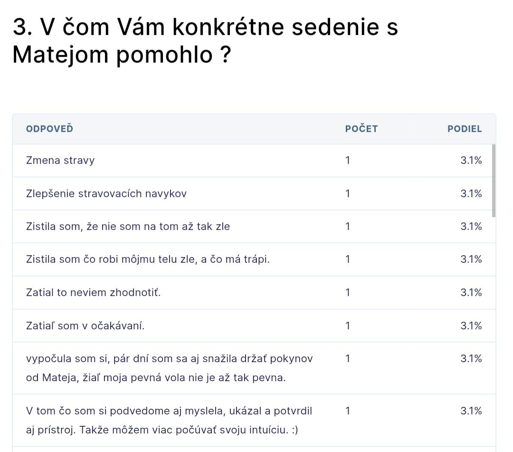Click the 3.1% share for "vypočula som si" answer

471,358
